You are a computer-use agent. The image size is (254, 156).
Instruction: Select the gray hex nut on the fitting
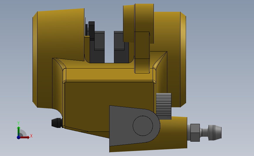(195, 133)
